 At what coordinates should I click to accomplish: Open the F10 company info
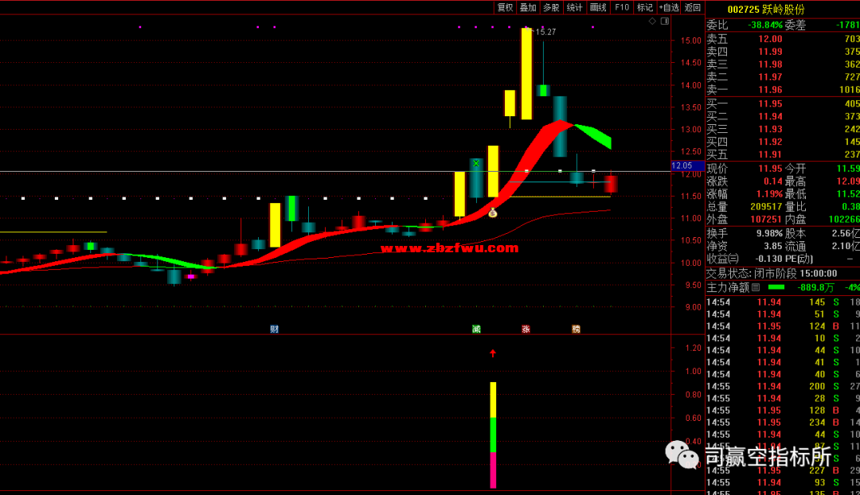(621, 8)
